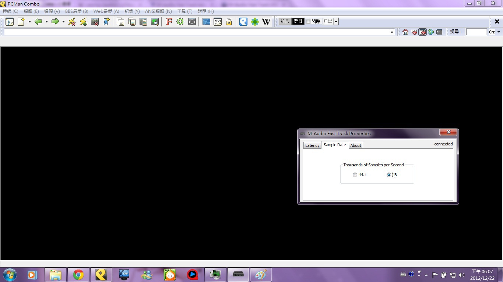The height and width of the screenshot is (282, 503).
Task: Expand the address bar dropdown arrow
Action: click(392, 32)
